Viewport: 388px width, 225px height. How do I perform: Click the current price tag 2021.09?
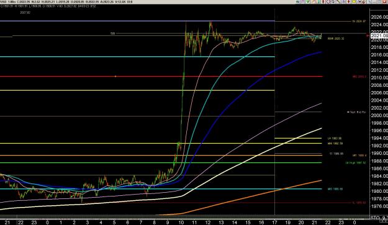pyautogui.click(x=379, y=36)
